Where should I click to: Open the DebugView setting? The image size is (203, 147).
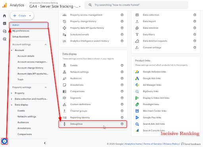(93, 124)
